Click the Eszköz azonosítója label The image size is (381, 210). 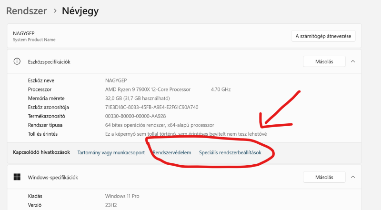coord(49,107)
